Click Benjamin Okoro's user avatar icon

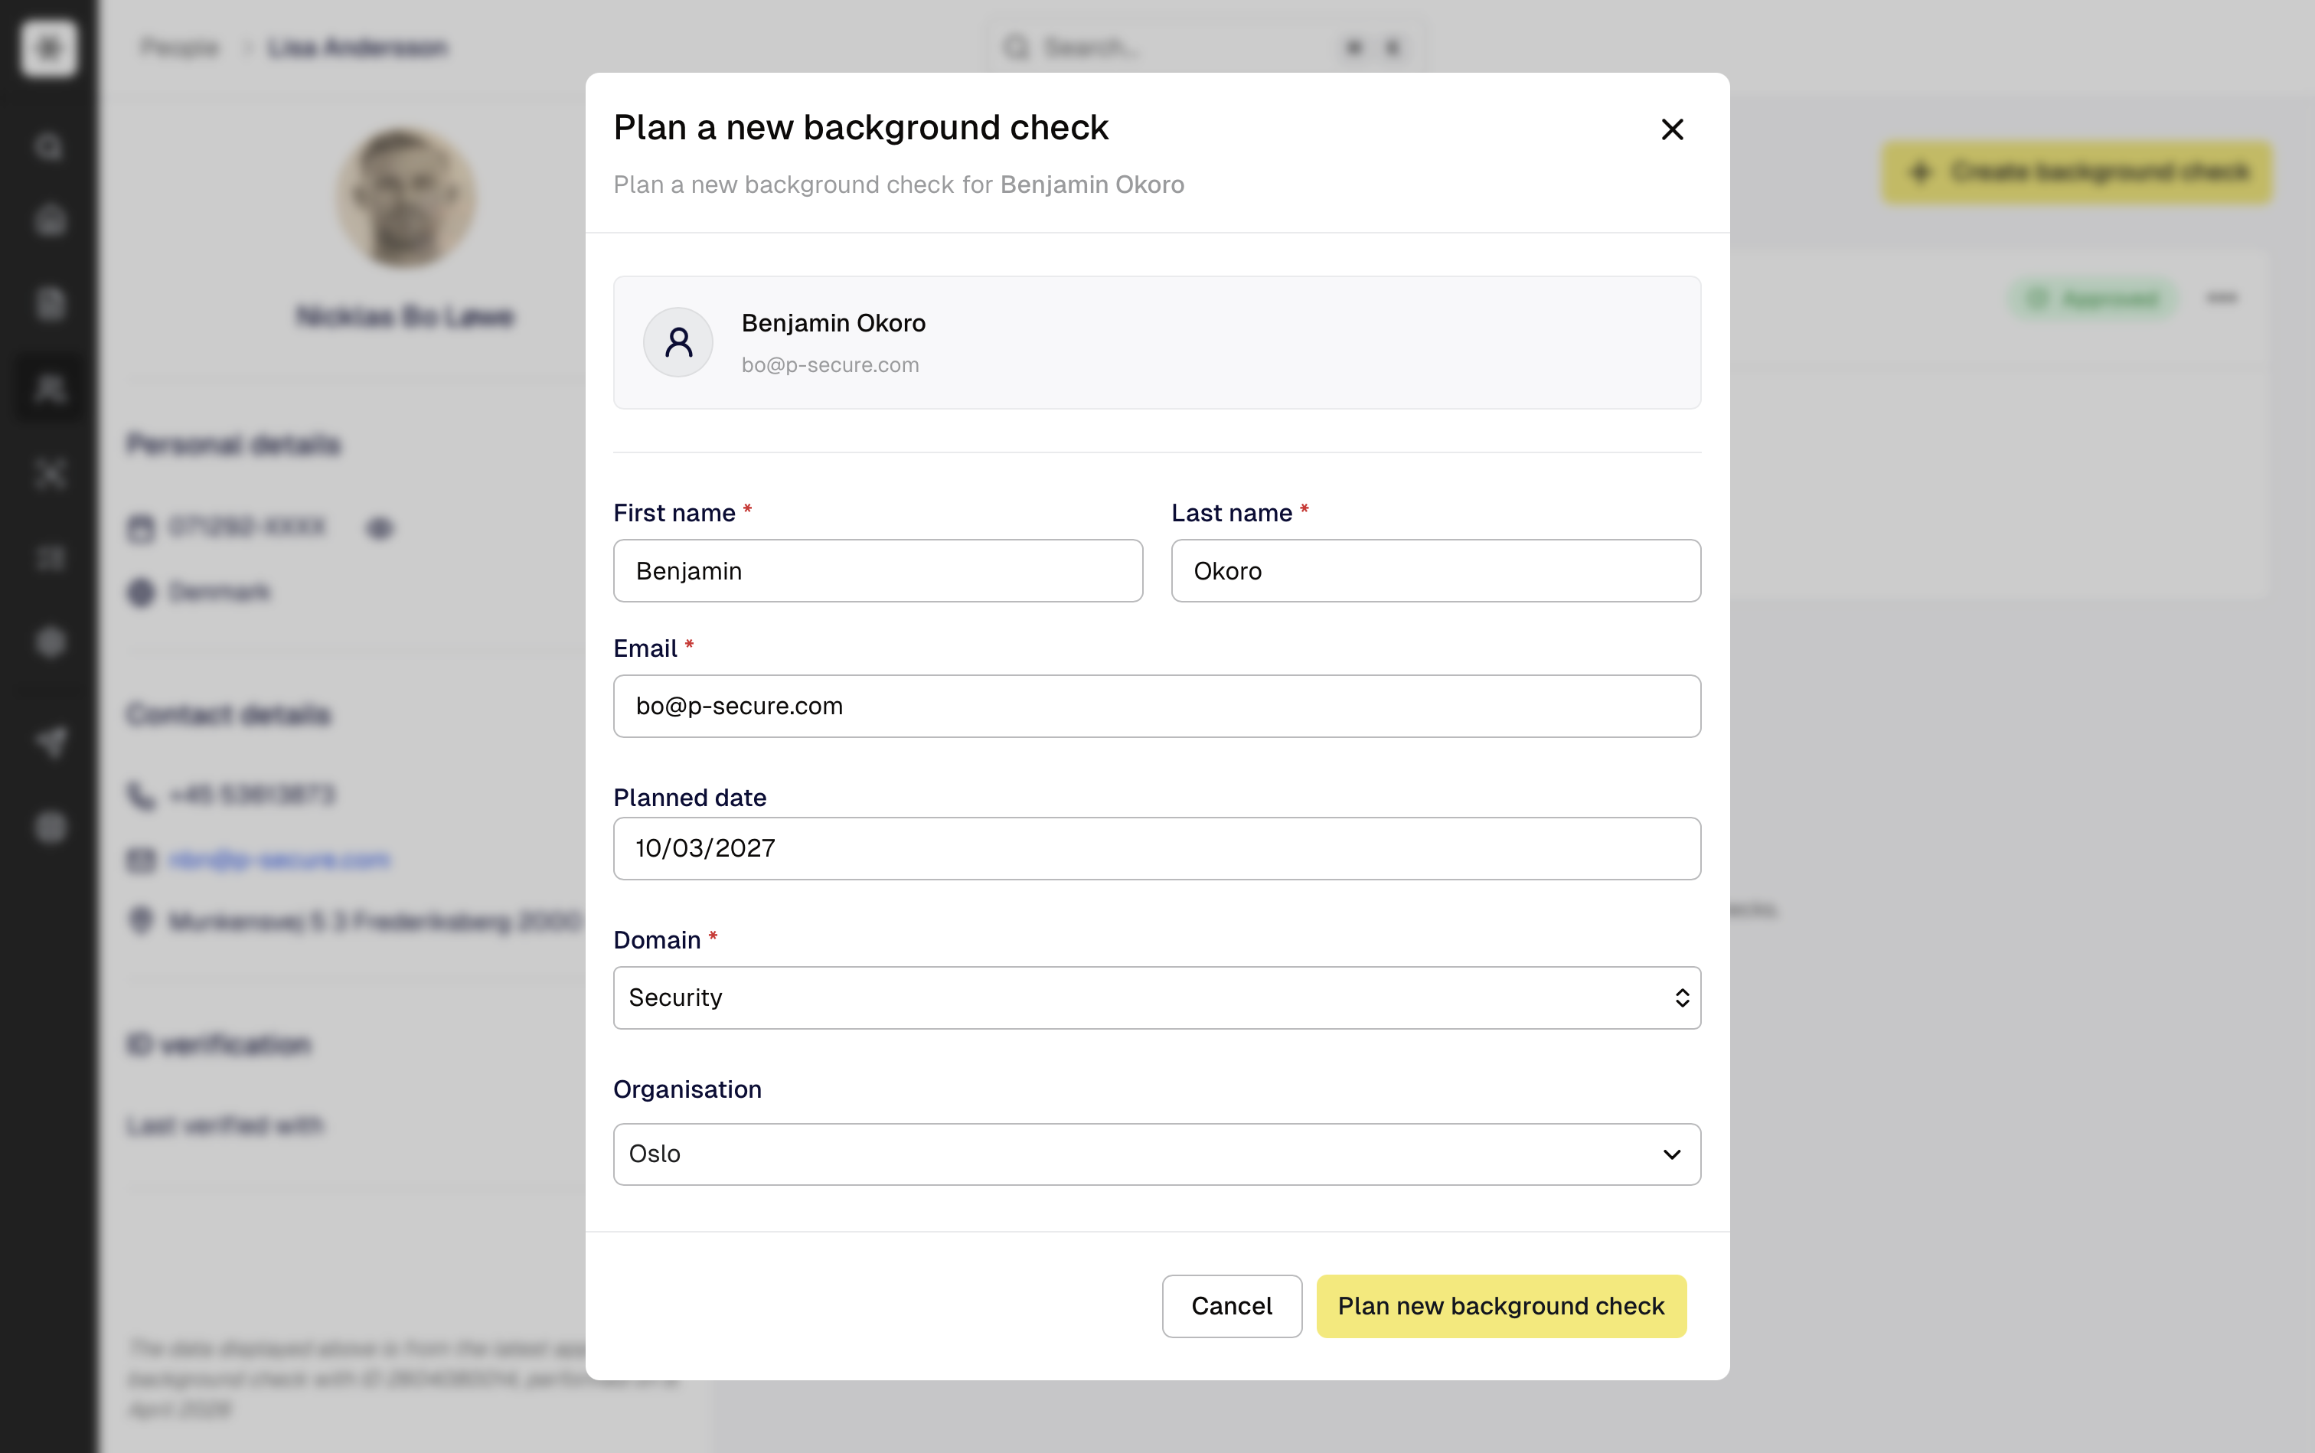(678, 342)
